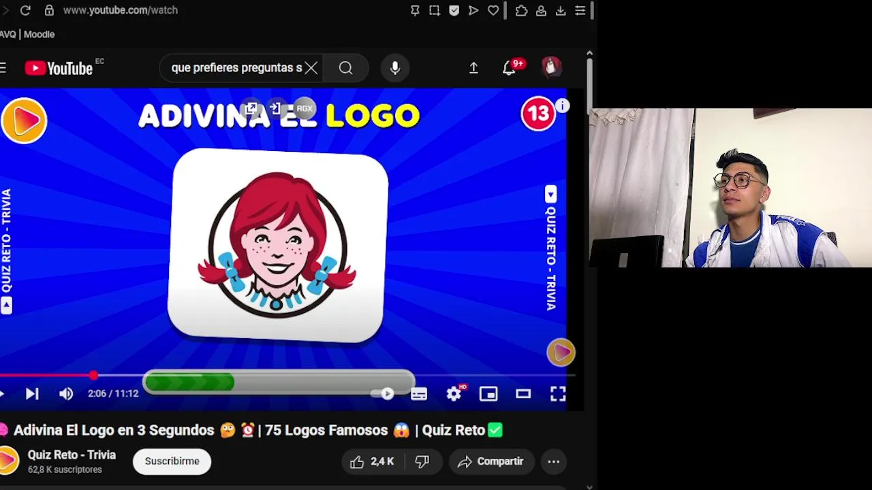872x490 pixels.
Task: Start voice search with microphone icon
Action: click(395, 68)
